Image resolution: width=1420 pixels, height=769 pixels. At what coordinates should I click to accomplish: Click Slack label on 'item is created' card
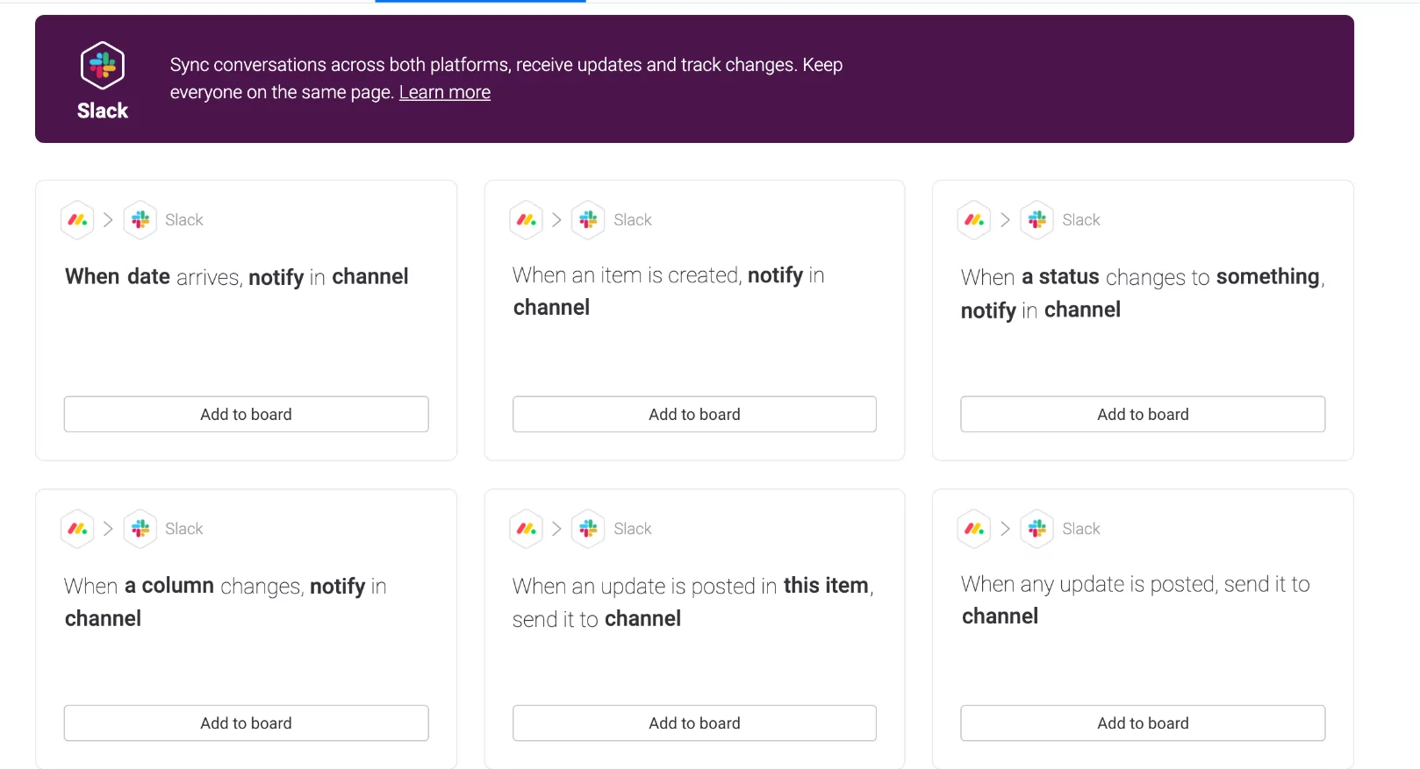pos(633,220)
